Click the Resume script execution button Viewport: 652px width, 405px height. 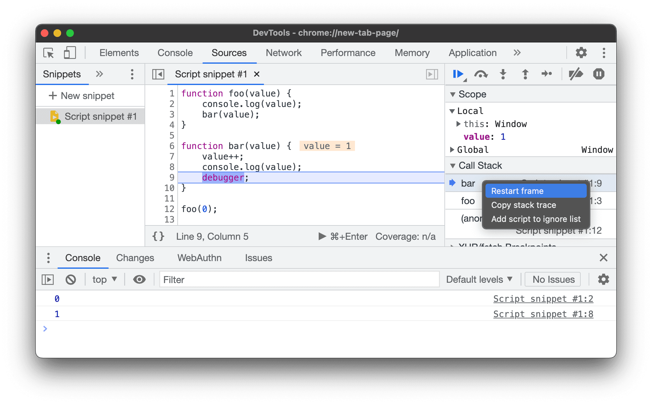click(x=457, y=75)
